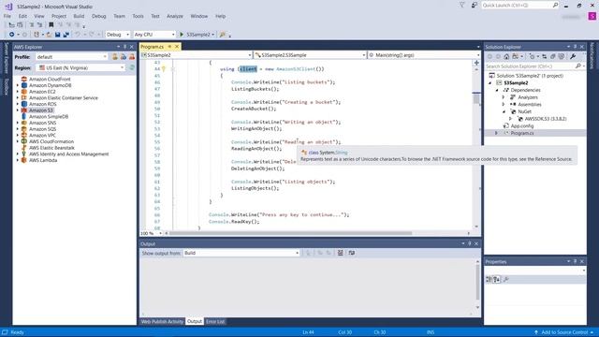Open the Build menu
The image size is (599, 337).
pos(79,16)
